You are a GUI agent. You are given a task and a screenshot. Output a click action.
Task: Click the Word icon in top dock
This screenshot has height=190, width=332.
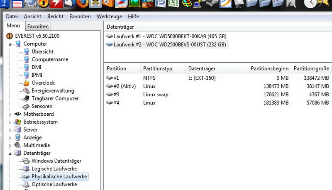pyautogui.click(x=160, y=5)
